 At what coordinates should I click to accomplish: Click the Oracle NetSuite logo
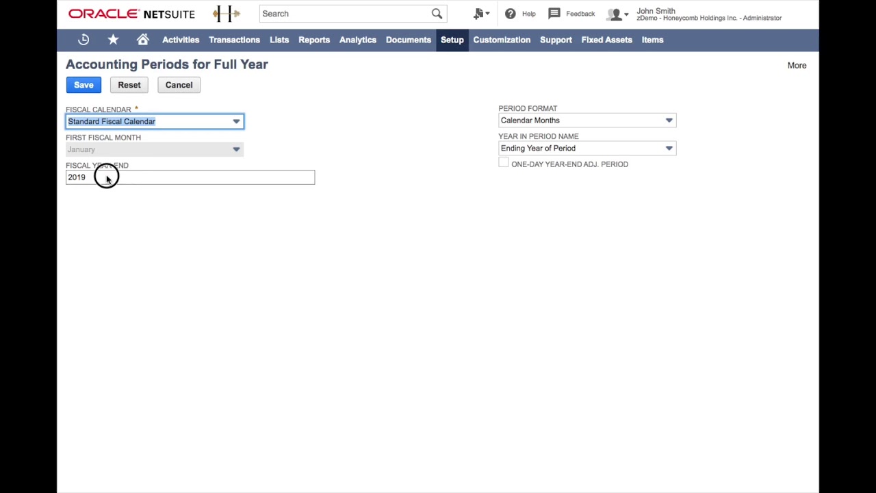click(x=131, y=14)
